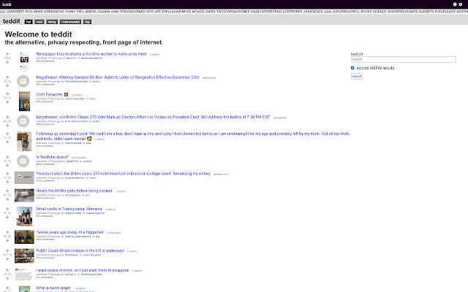Screen dimensions: 468x292
Task: Downvote the Bill Barr resignation megathread
Action: (x=7, y=85)
